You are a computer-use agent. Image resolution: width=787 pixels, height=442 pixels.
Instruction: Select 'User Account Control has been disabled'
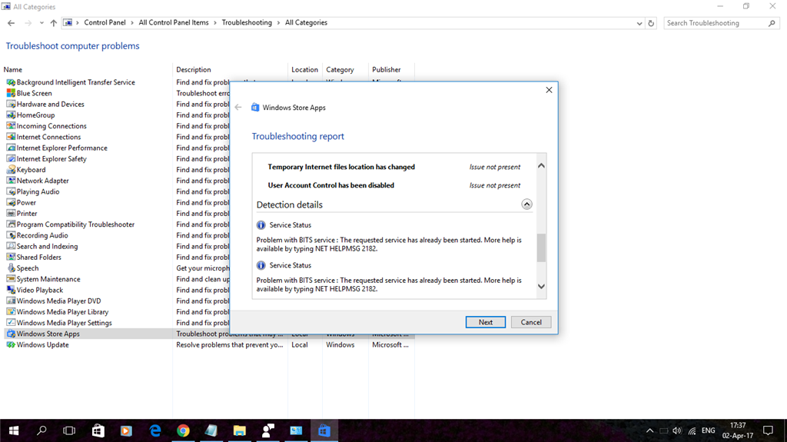click(x=330, y=185)
